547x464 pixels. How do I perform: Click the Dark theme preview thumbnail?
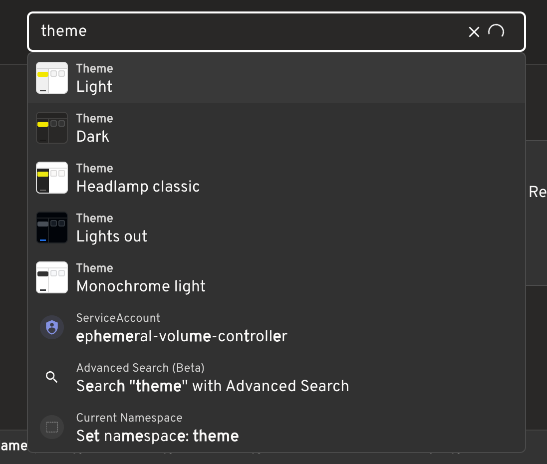51,128
